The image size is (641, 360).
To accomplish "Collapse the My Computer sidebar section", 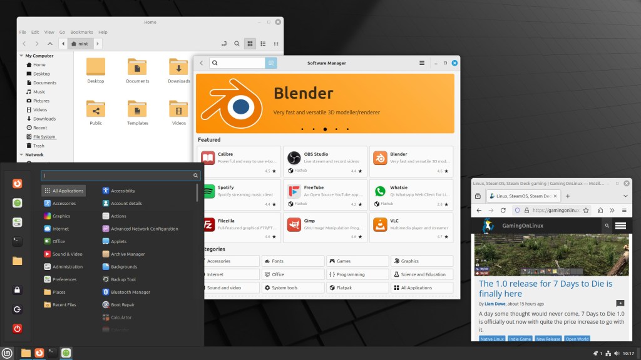I will pos(21,56).
